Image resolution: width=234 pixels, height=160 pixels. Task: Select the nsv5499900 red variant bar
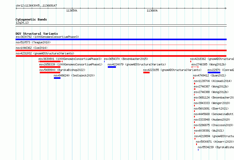[50, 73]
